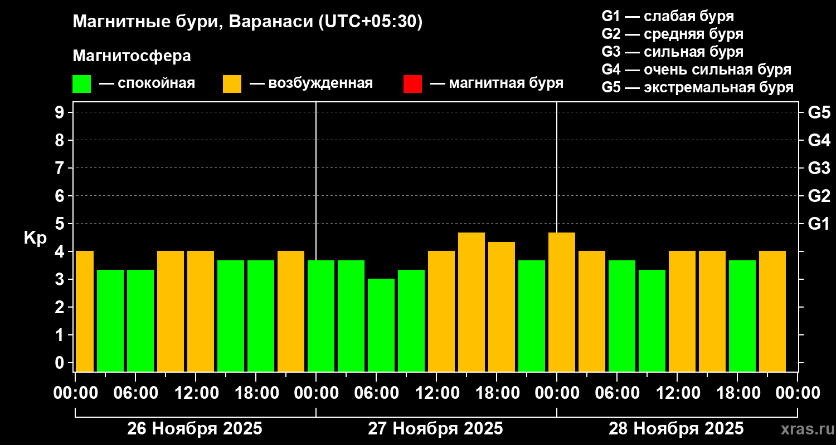Click the tall orange bar starting 28 November midnight
The image size is (836, 445).
tap(562, 302)
